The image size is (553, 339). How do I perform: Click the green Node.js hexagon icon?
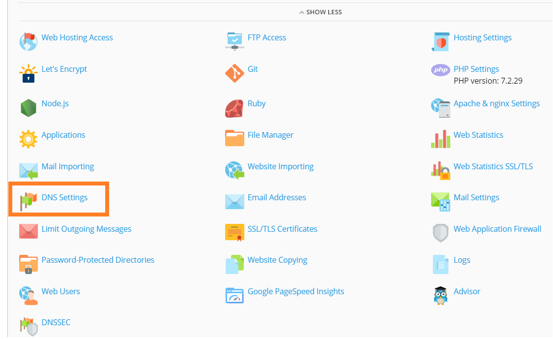coord(28,108)
